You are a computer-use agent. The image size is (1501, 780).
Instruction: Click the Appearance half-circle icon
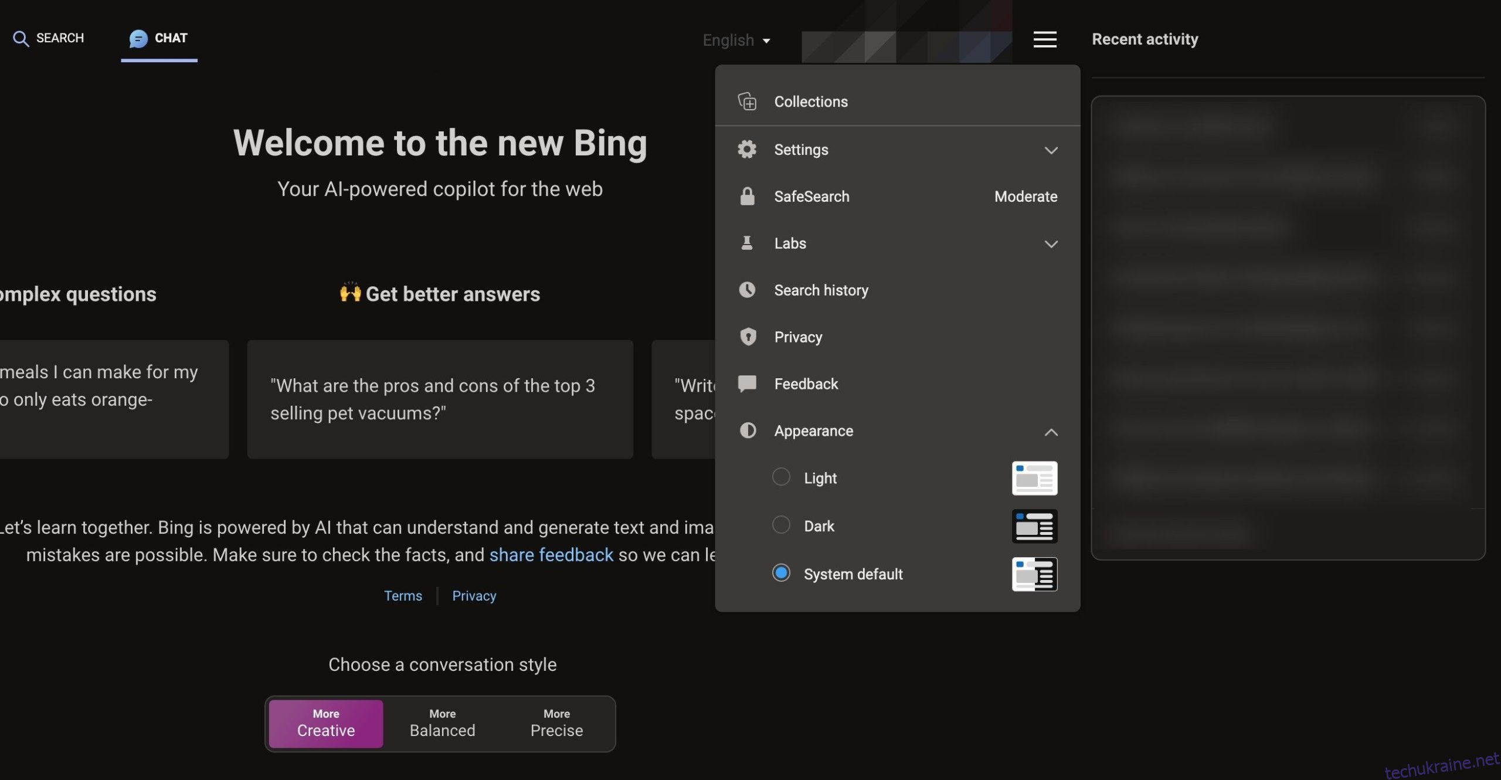coord(747,431)
